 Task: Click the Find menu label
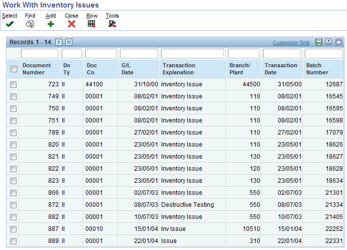pos(30,16)
